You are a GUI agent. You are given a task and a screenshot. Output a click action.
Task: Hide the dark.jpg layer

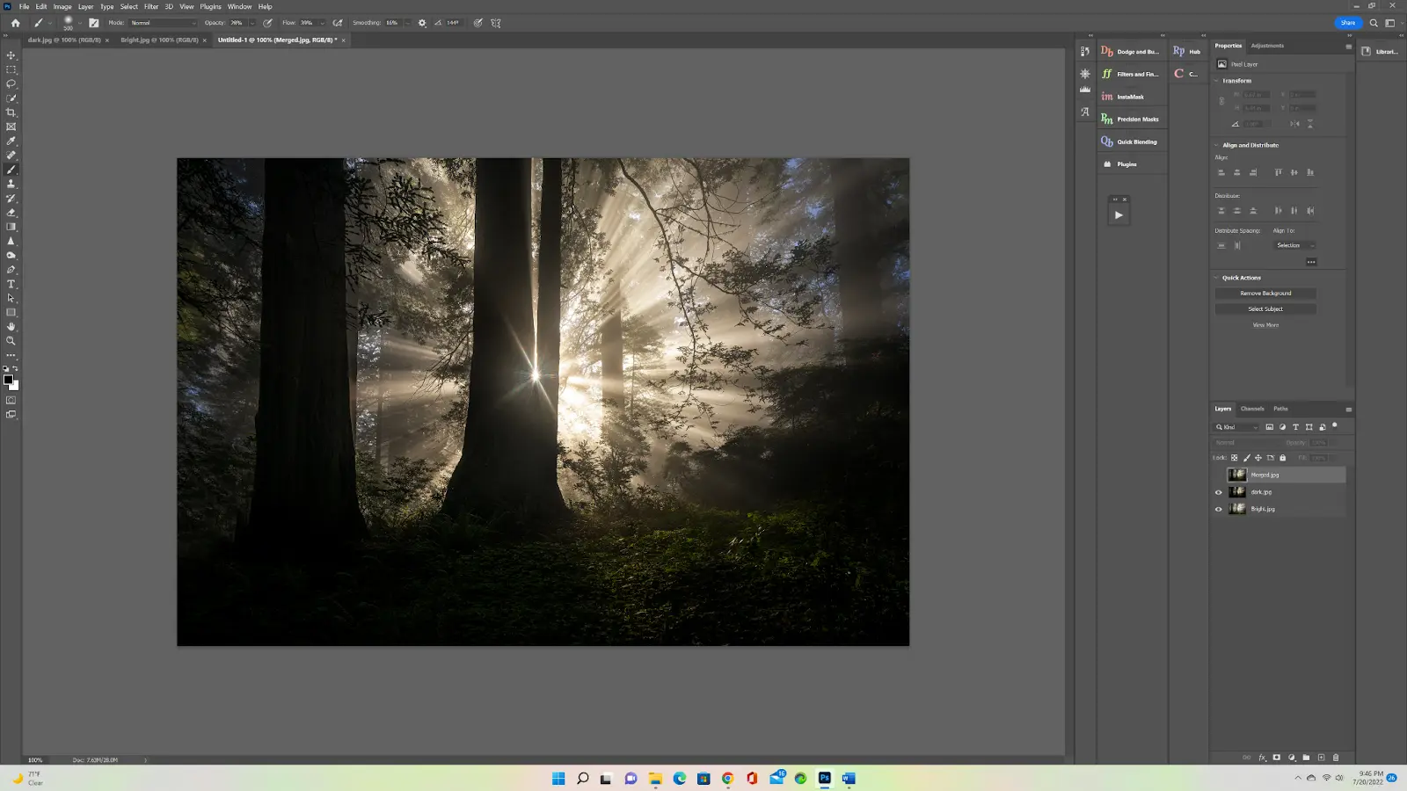point(1217,492)
